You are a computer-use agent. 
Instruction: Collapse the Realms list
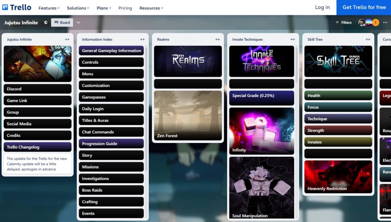[218, 39]
